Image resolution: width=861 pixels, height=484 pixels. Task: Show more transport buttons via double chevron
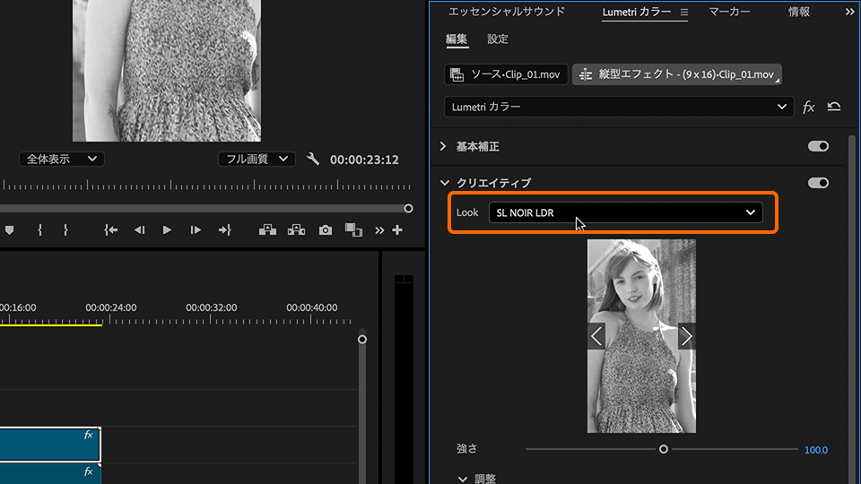point(379,230)
